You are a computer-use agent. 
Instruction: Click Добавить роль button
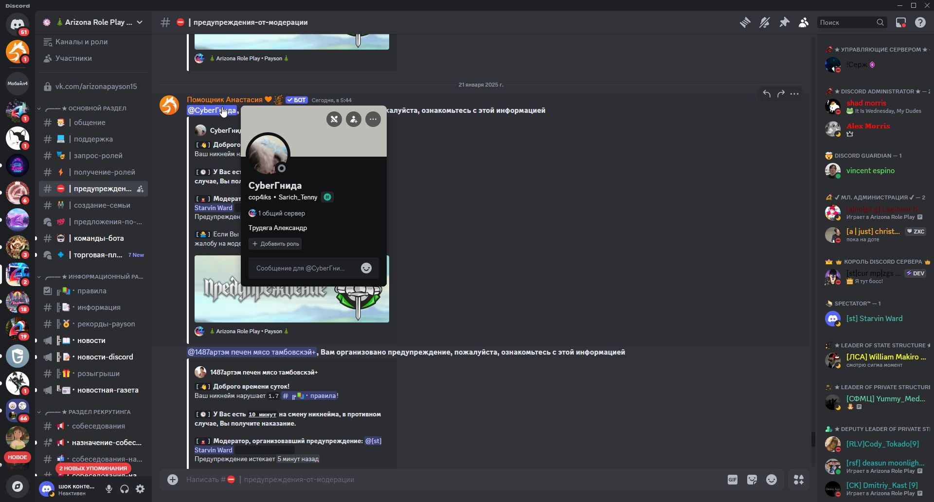(275, 244)
